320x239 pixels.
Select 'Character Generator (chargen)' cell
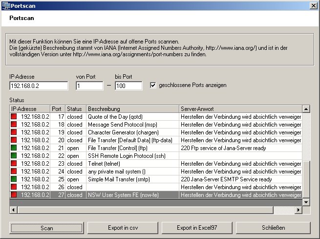click(133, 132)
